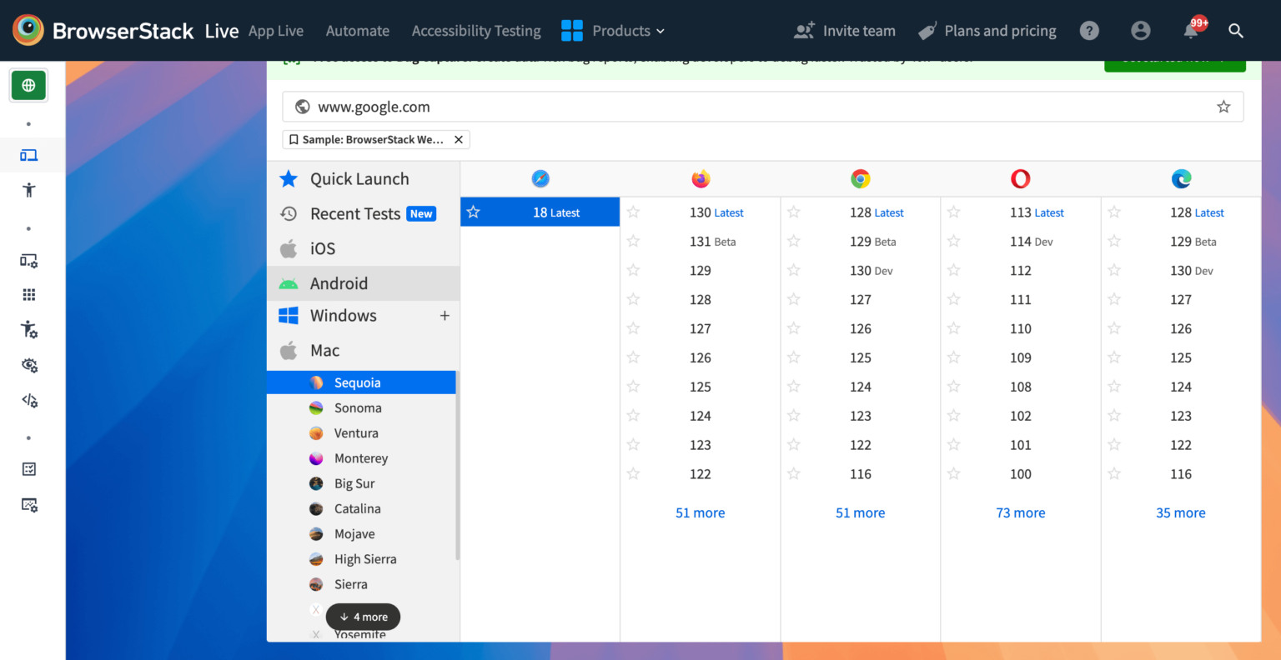Viewport: 1281px width, 660px height.
Task: Bookmark the URL with the star icon
Action: (1223, 107)
